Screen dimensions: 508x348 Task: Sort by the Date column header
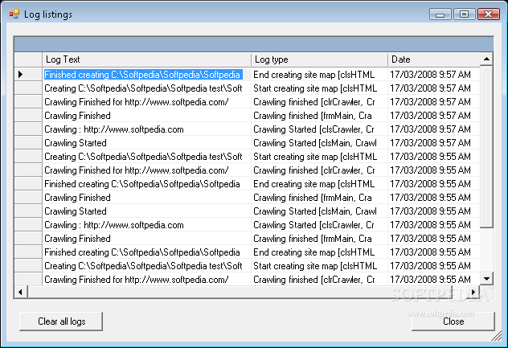click(433, 59)
